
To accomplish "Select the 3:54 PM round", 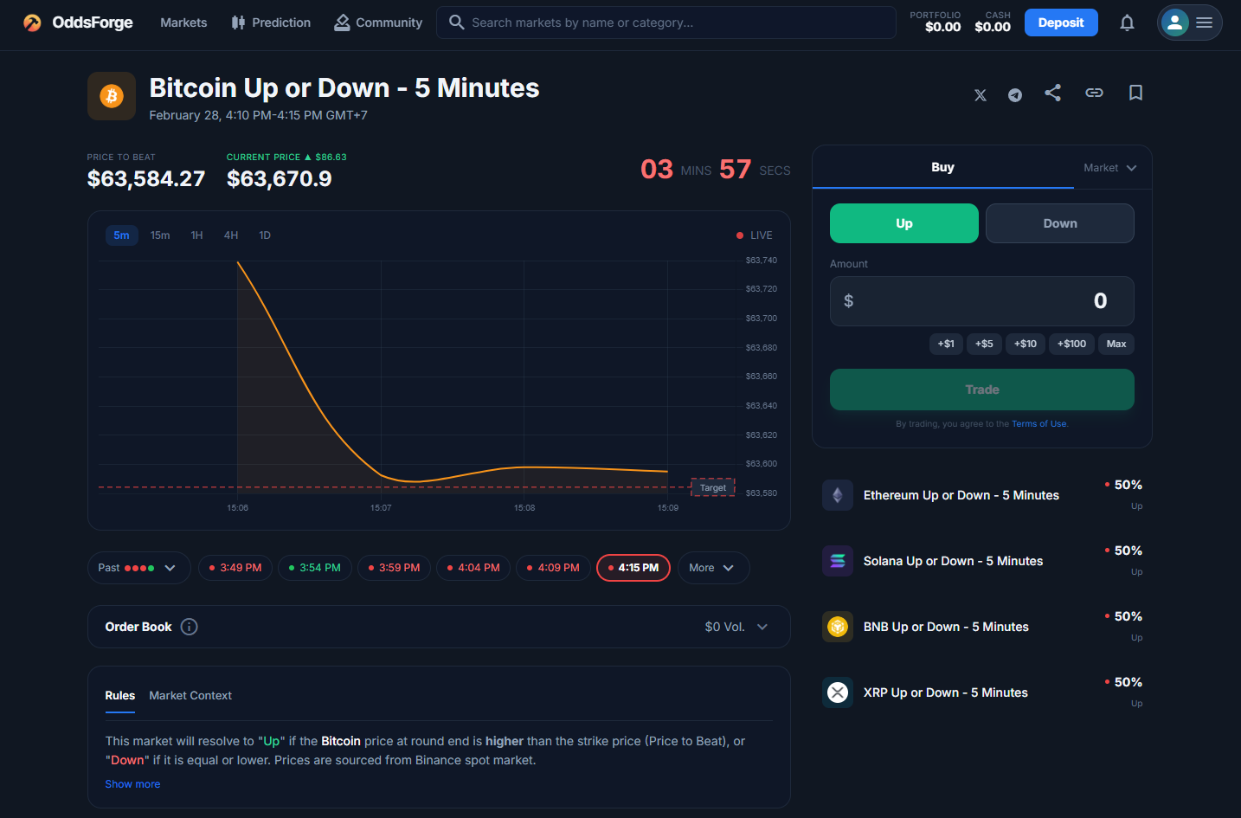I will tap(315, 568).
